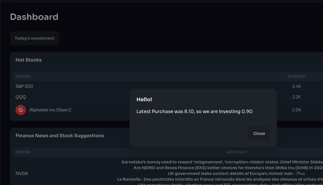The height and width of the screenshot is (185, 323).
Task: Click the STOCKS header in Hot Stocks table
Action: click(x=23, y=77)
